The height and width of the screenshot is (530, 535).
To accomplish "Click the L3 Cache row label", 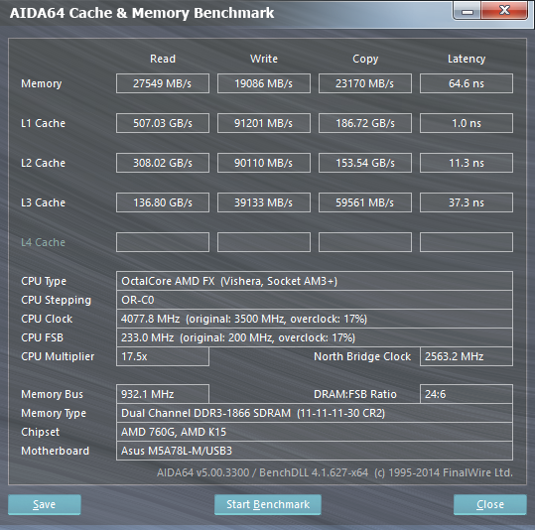I will coord(43,202).
